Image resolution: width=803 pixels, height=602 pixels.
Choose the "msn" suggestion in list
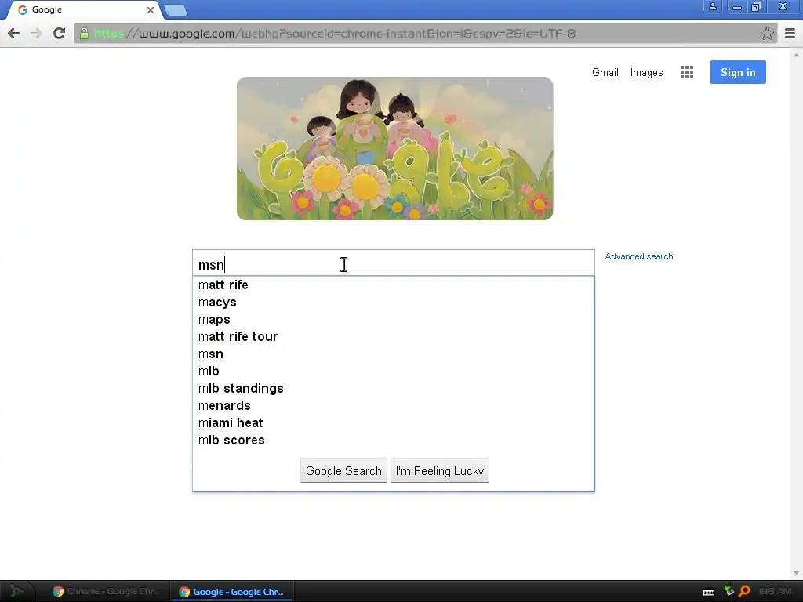point(394,354)
